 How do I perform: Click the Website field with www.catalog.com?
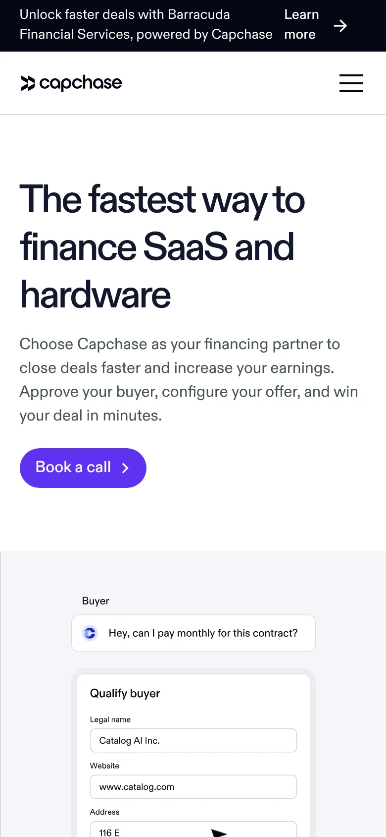(193, 786)
